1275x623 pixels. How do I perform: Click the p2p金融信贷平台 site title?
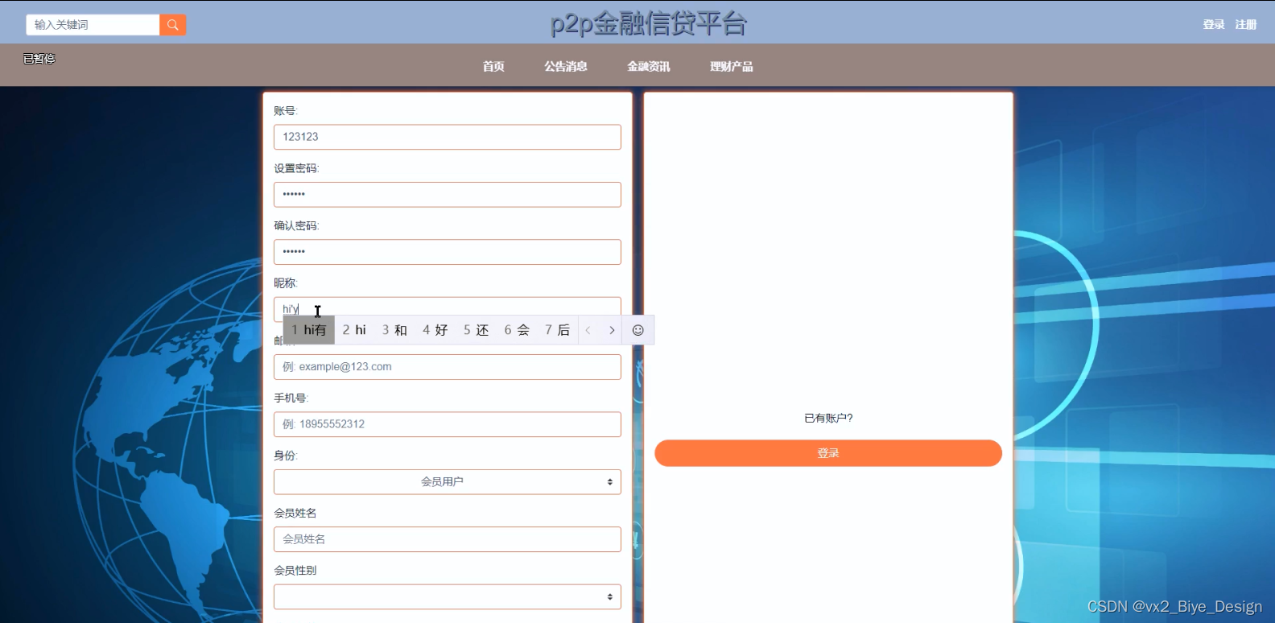click(x=649, y=23)
